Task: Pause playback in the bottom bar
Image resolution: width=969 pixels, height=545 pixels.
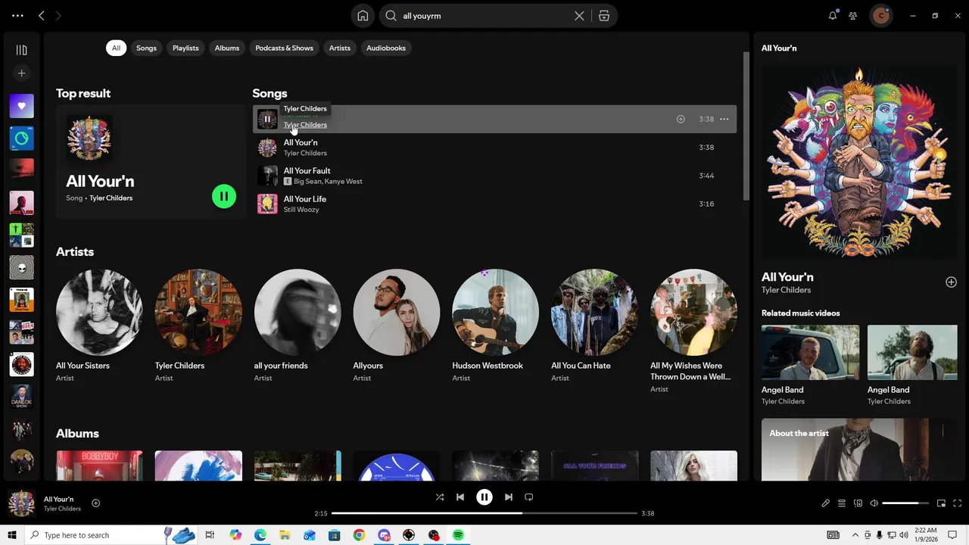Action: click(484, 497)
